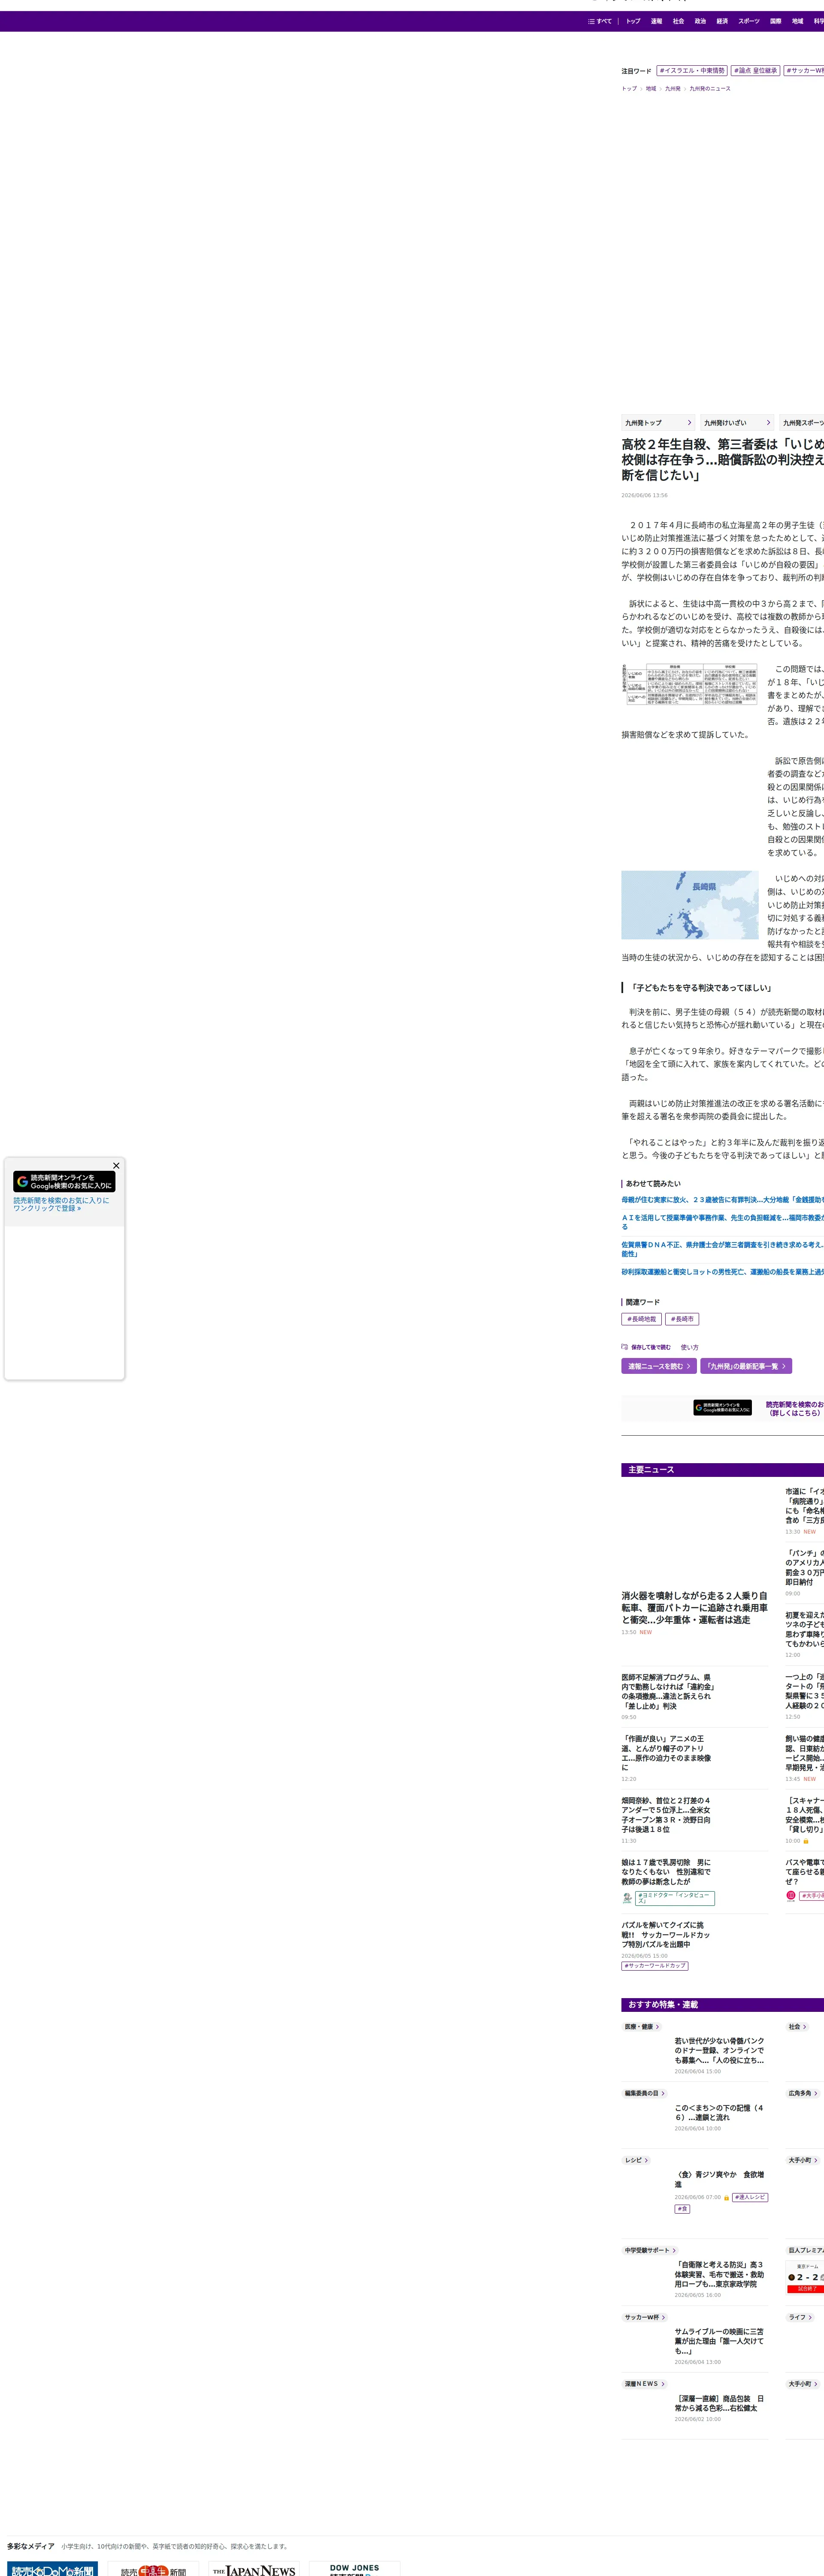824x2576 pixels.
Task: Expand the 深層ＮＥＷＳ category chip
Action: 645,2384
